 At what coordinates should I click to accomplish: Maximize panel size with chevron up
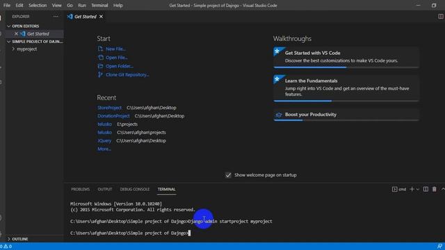click(443, 189)
